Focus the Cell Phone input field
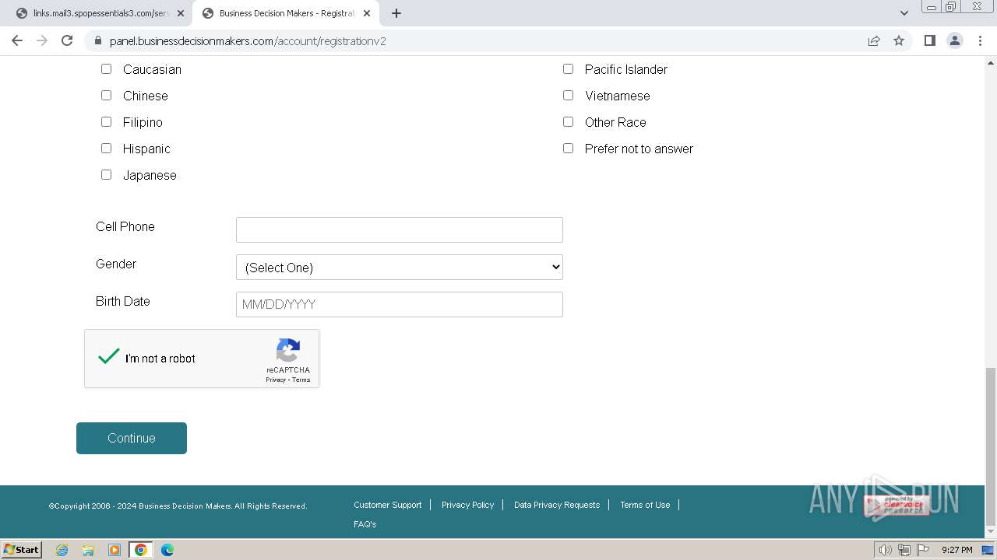The height and width of the screenshot is (560, 997). click(399, 229)
